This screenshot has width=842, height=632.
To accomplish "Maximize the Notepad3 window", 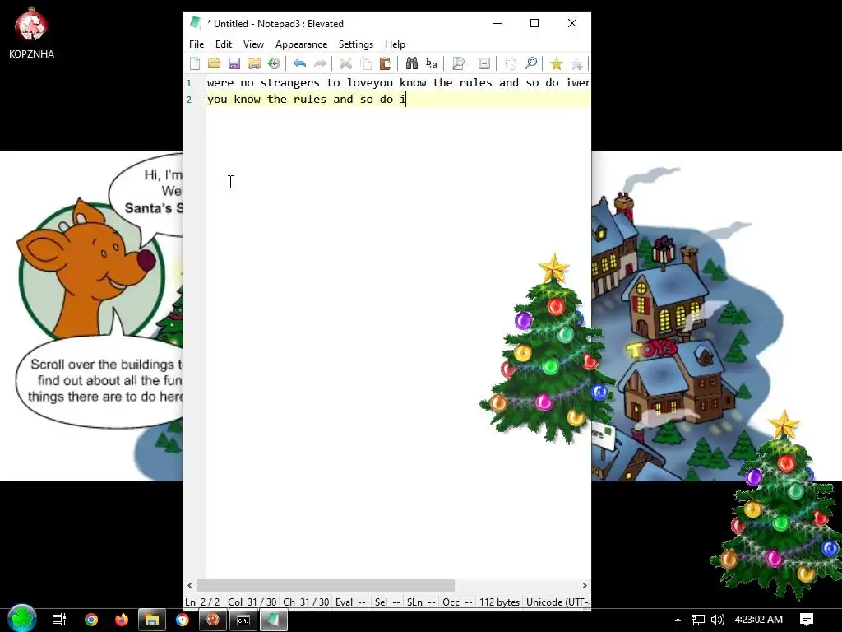I will (534, 23).
